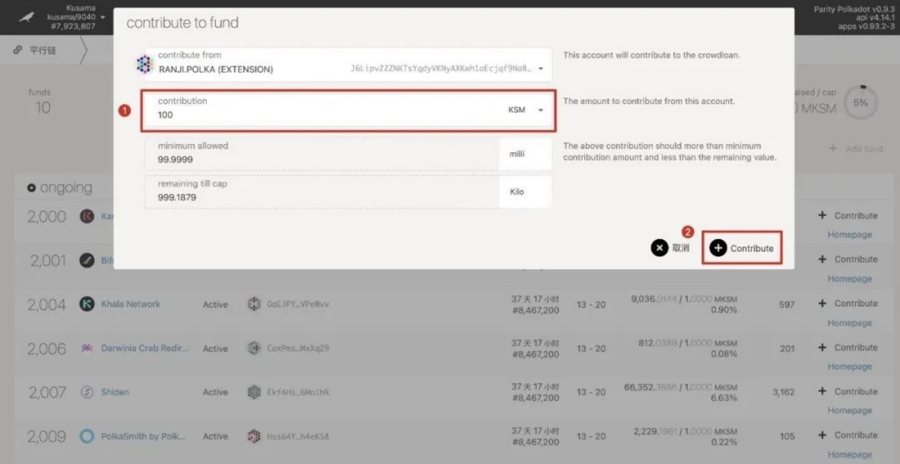Click the paraId 2,004 cell
The height and width of the screenshot is (464, 900).
coord(47,304)
